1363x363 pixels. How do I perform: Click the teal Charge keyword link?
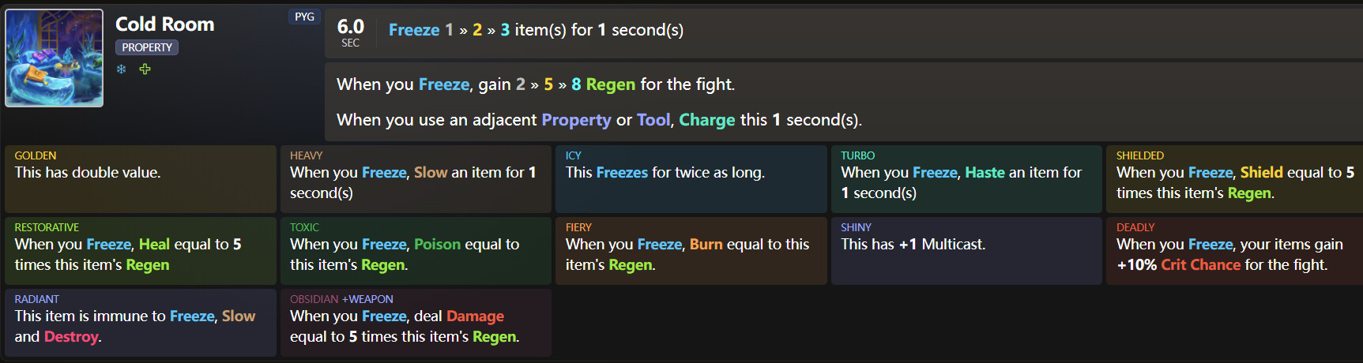tap(707, 120)
